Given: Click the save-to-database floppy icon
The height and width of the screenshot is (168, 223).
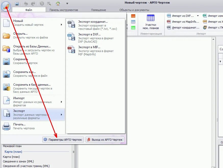Looking at the screenshot, I should click(x=6, y=87).
